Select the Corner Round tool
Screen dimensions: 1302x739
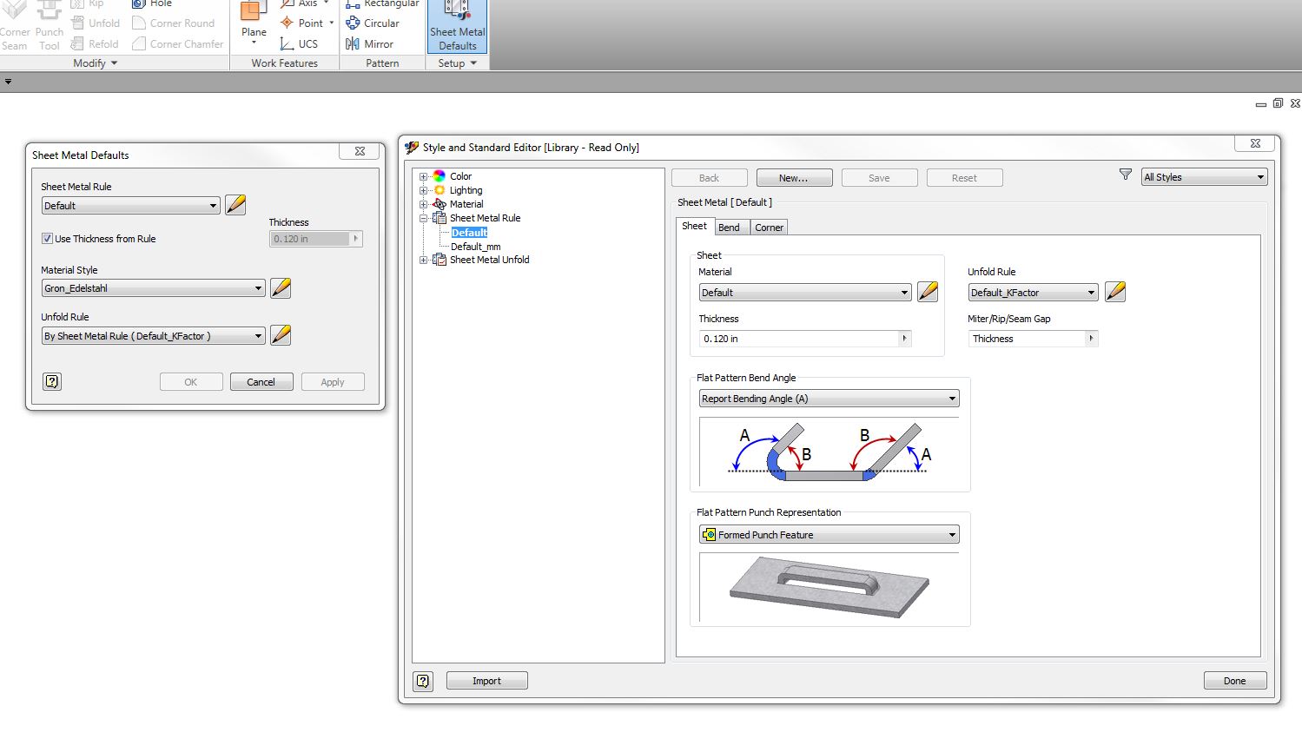(x=173, y=23)
